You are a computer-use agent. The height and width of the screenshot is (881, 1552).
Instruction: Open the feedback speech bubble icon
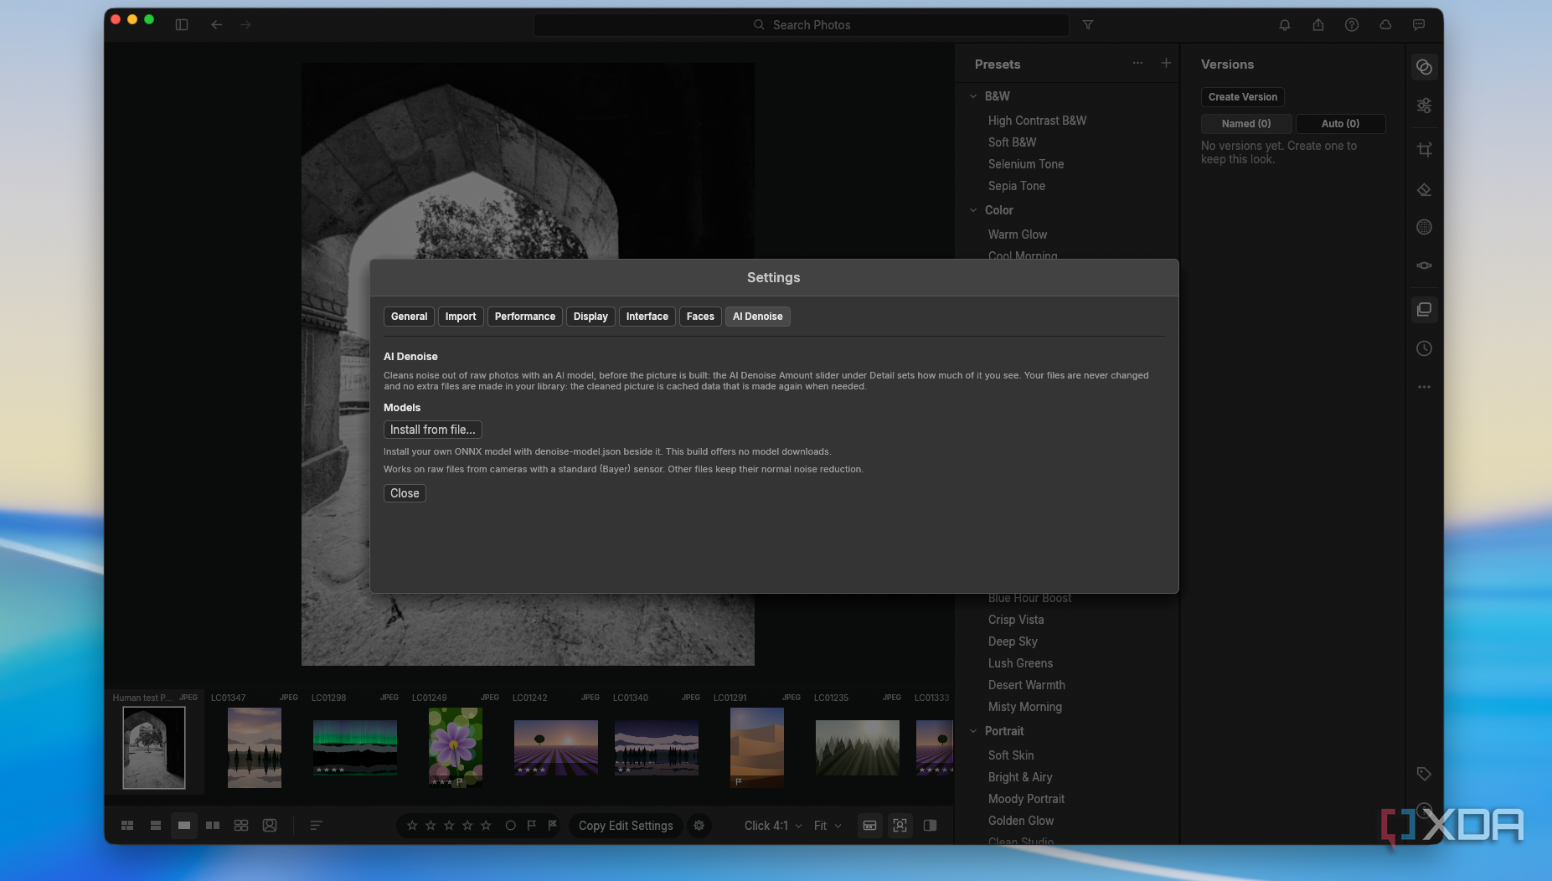coord(1419,25)
